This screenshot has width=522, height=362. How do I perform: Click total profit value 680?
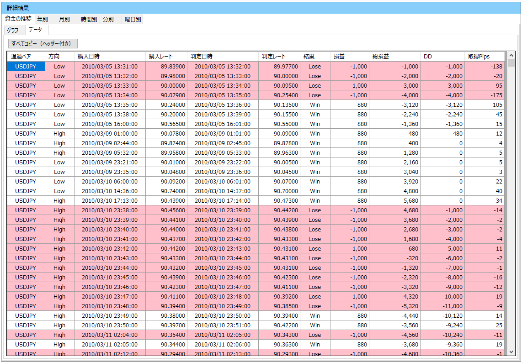click(394, 249)
